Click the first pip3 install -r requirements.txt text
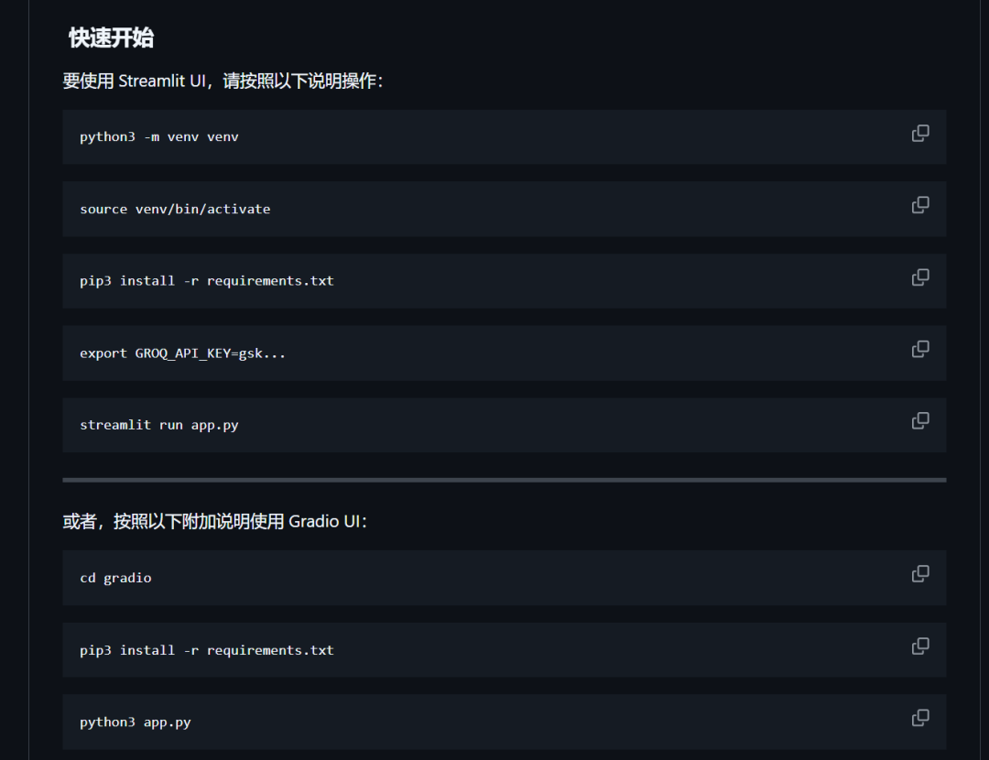The image size is (989, 760). 206,281
